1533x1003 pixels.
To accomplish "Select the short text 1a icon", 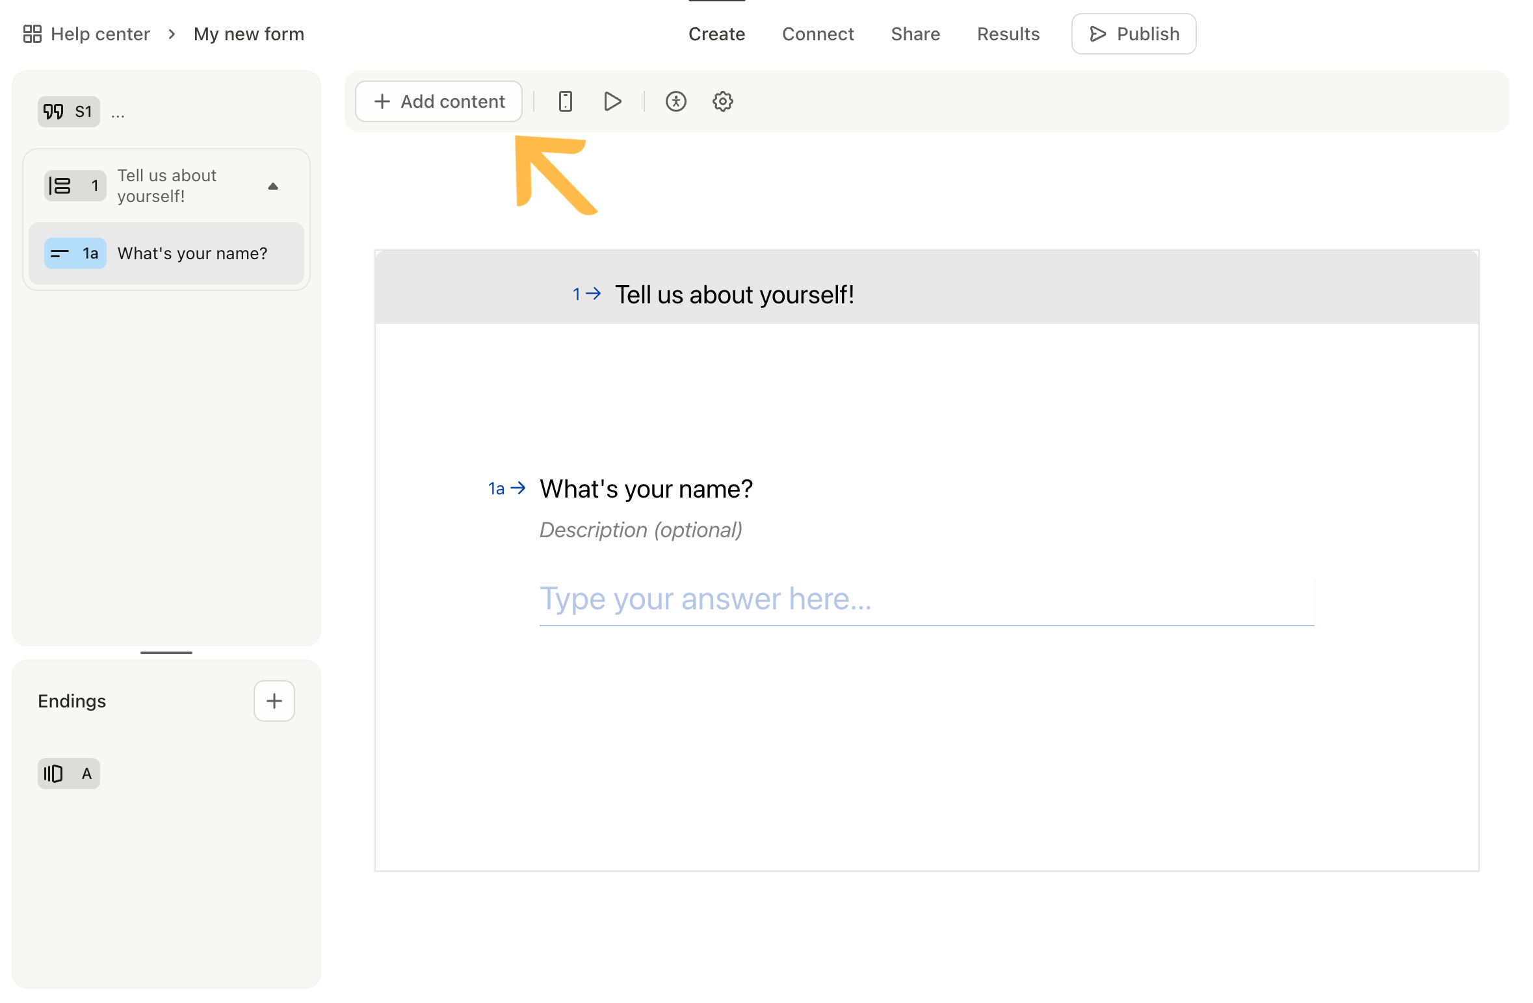I will [60, 253].
